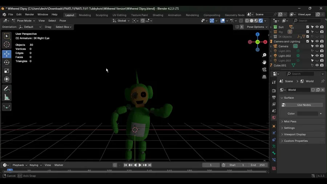The height and width of the screenshot is (184, 327).
Task: Open the Object properties tab
Action: pyautogui.click(x=274, y=126)
